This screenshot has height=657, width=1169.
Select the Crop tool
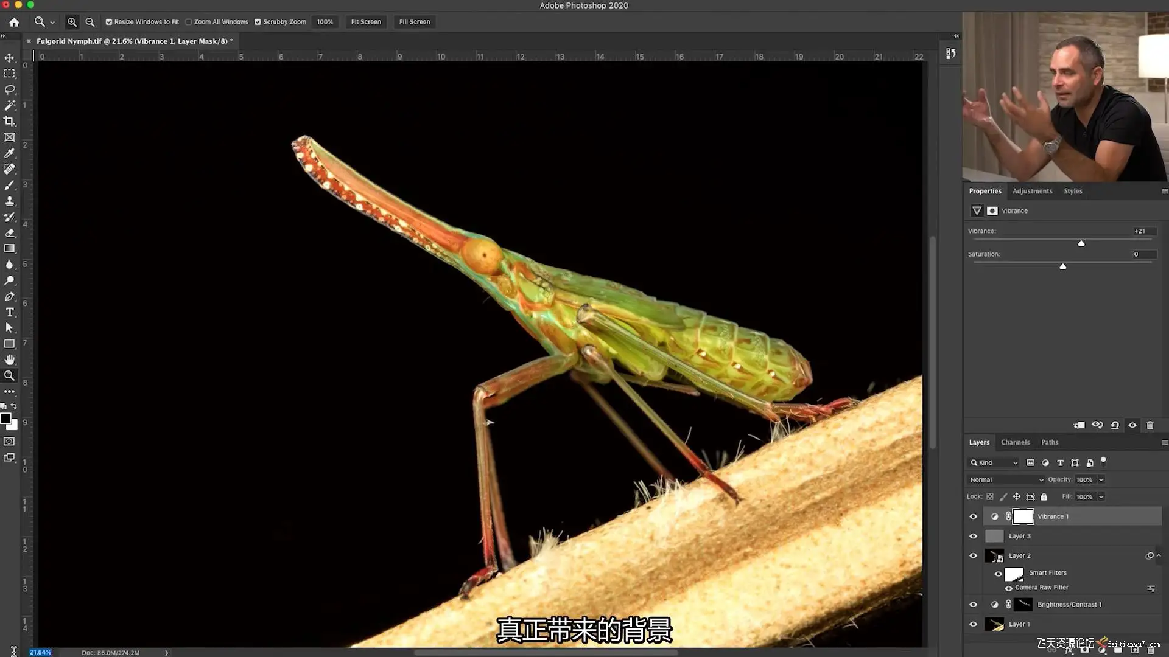[x=9, y=122]
